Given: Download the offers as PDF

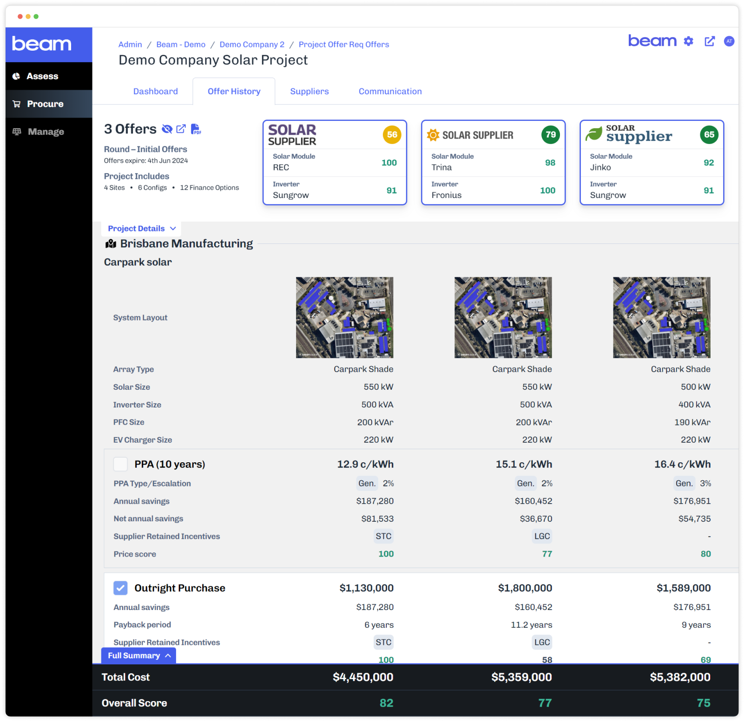Looking at the screenshot, I should (x=196, y=129).
